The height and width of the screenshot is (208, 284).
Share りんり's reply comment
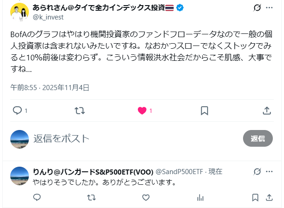coord(269,197)
